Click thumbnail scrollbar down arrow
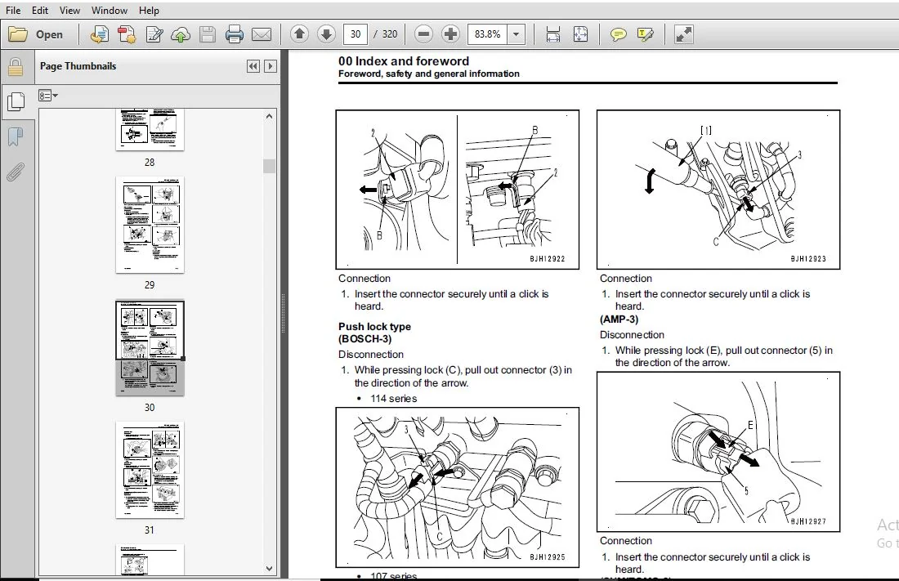Screen dimensions: 899x581 pos(269,569)
